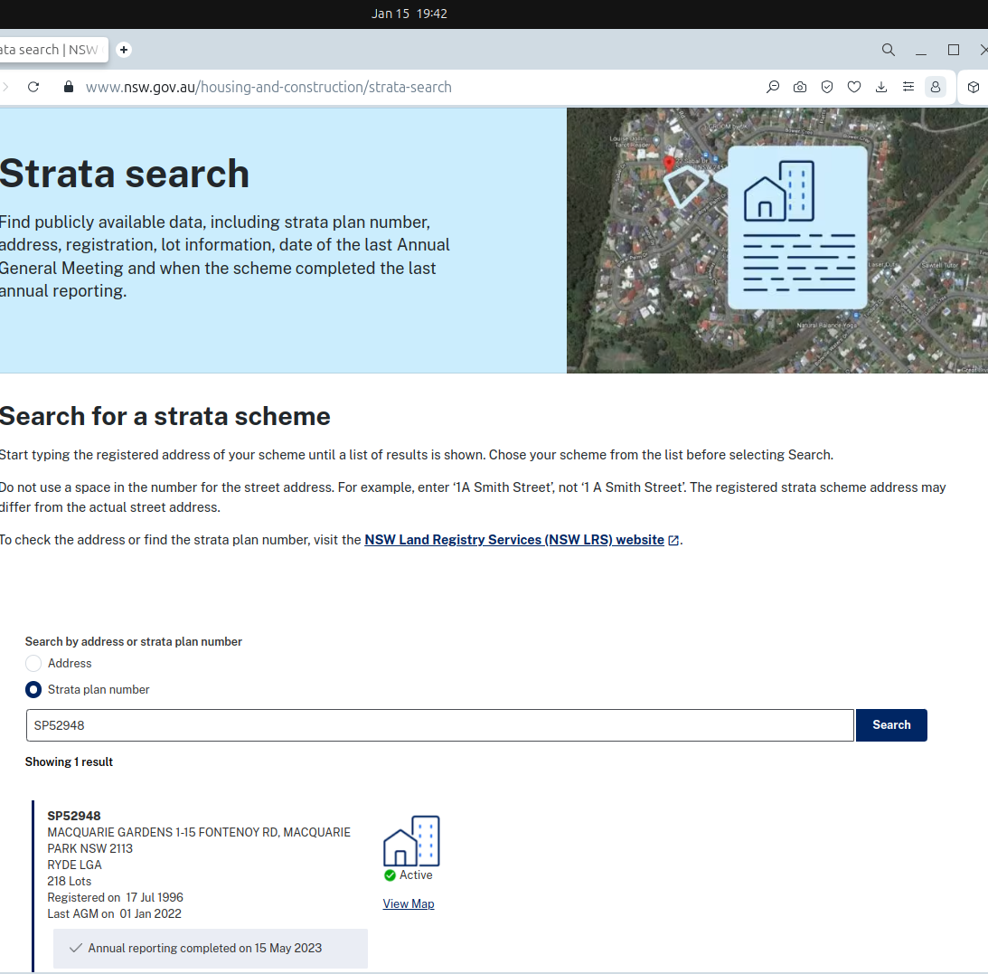Click the address bar URL
Screen dimensions: 988x974
click(x=268, y=87)
